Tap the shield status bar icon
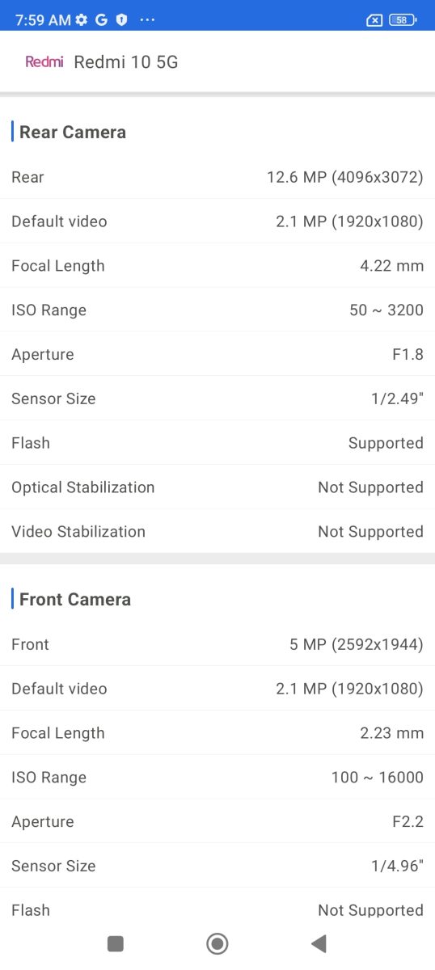The height and width of the screenshot is (970, 435). (121, 20)
